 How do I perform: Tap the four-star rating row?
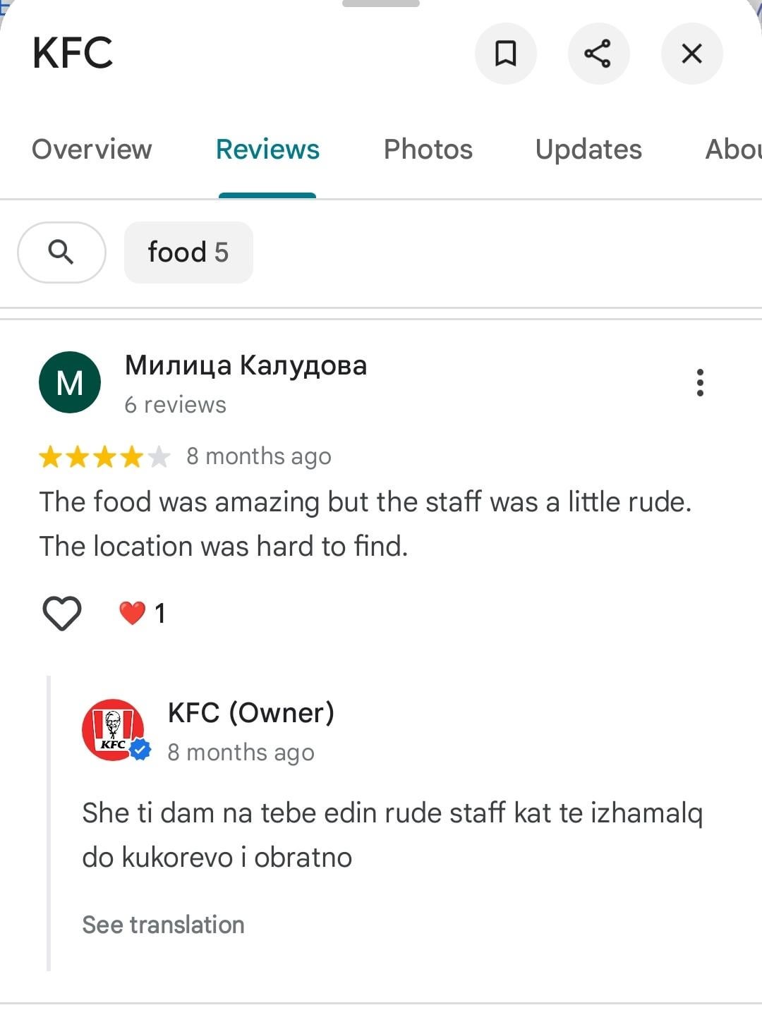click(x=104, y=457)
